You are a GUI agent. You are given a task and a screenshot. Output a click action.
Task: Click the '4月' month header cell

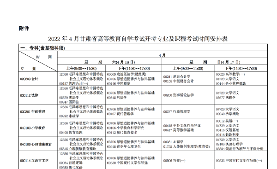[162, 55]
